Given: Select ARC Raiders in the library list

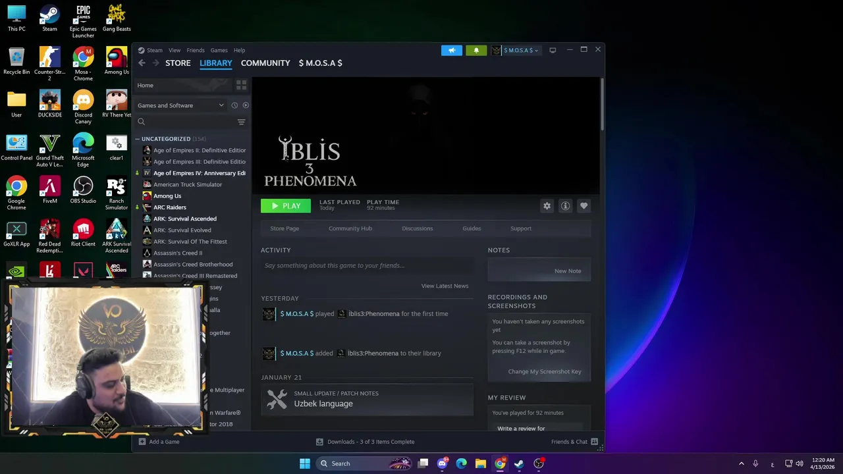Looking at the screenshot, I should 170,207.
